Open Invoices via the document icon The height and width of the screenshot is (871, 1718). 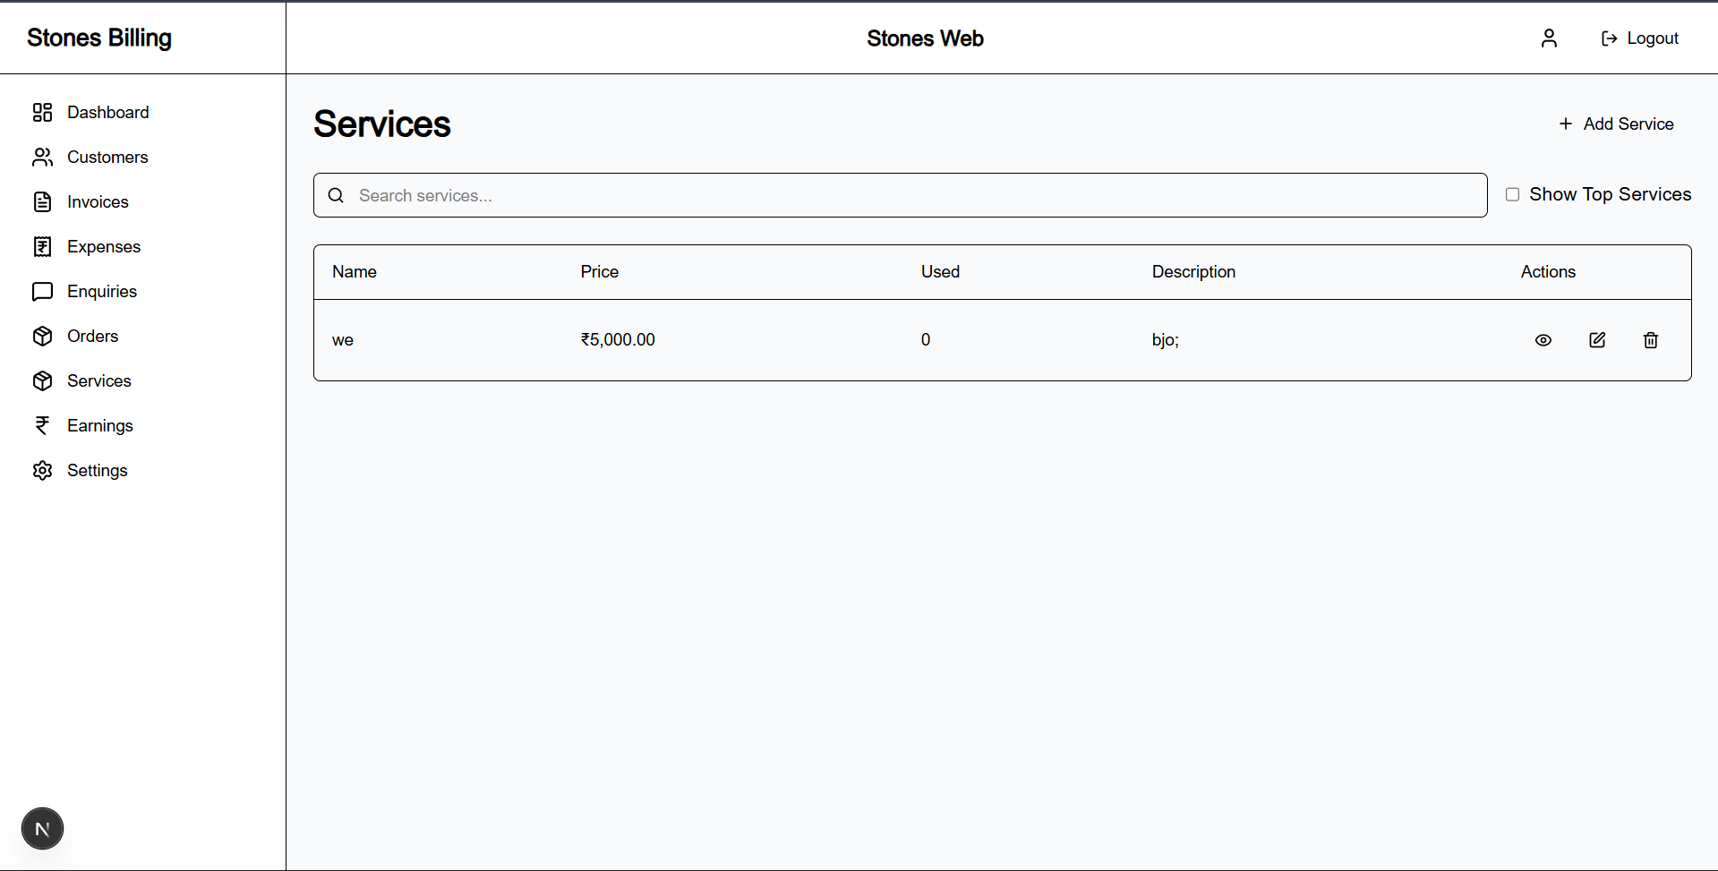(x=43, y=201)
